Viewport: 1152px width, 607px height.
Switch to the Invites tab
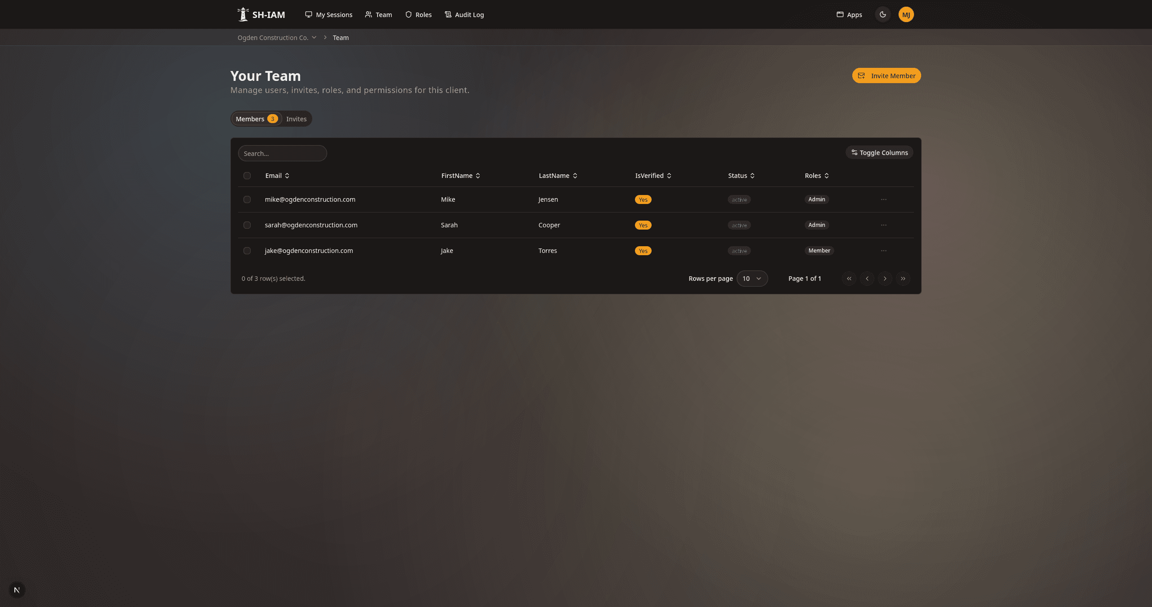296,119
